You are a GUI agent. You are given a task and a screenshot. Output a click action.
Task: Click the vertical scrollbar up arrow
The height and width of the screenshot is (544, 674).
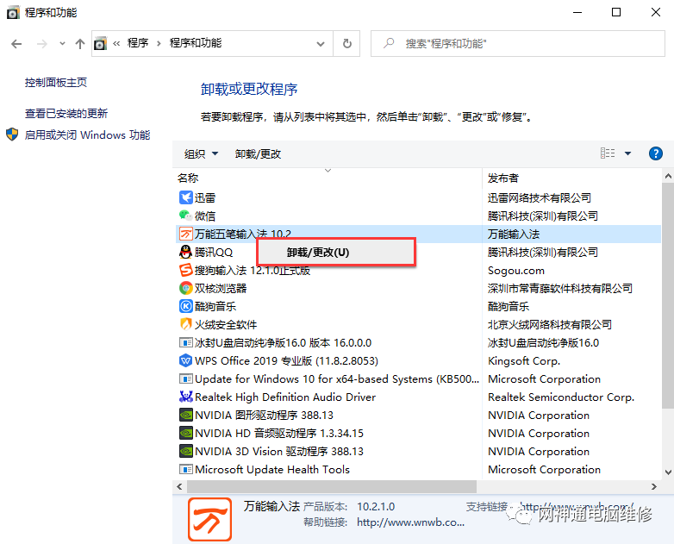(x=668, y=176)
